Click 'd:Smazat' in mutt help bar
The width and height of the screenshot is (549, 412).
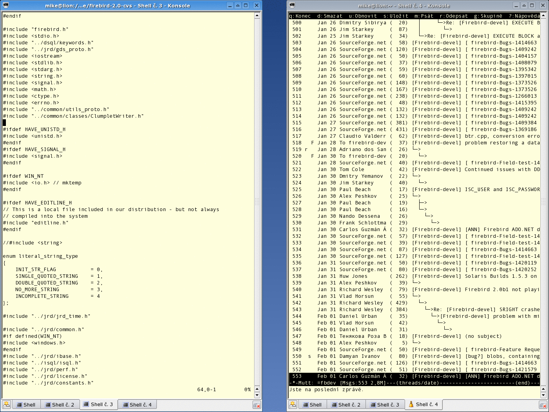330,16
